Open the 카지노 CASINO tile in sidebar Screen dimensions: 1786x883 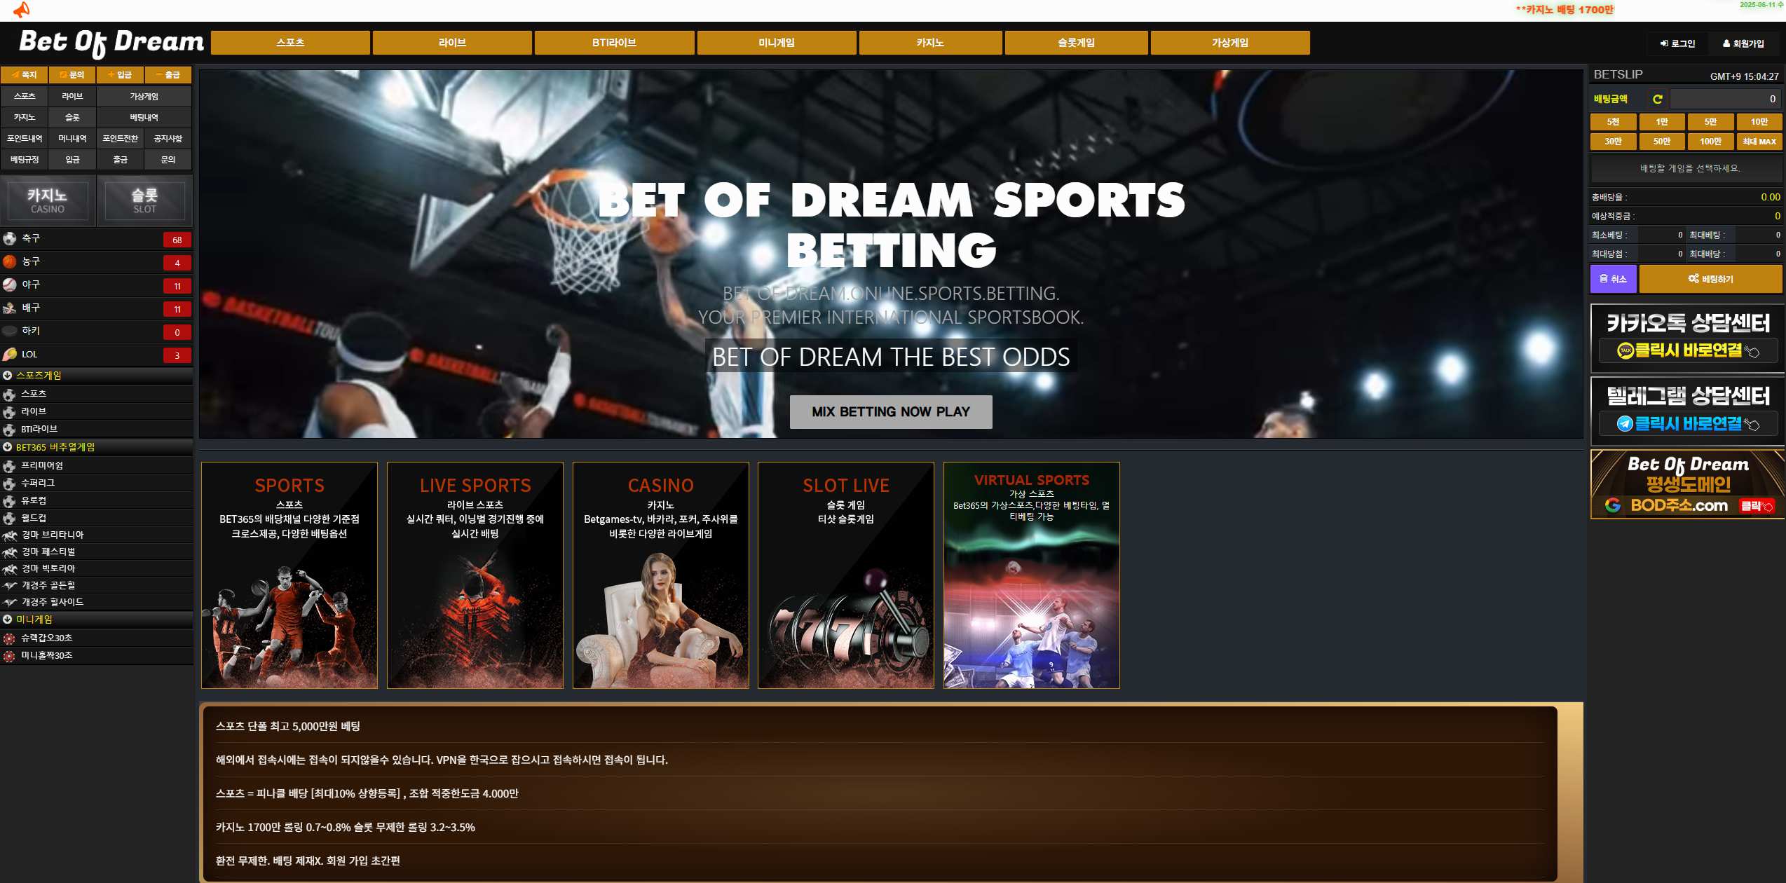tap(48, 201)
